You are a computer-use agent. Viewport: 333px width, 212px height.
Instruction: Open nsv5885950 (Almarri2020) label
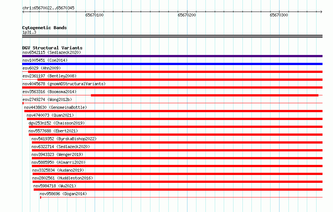58,162
